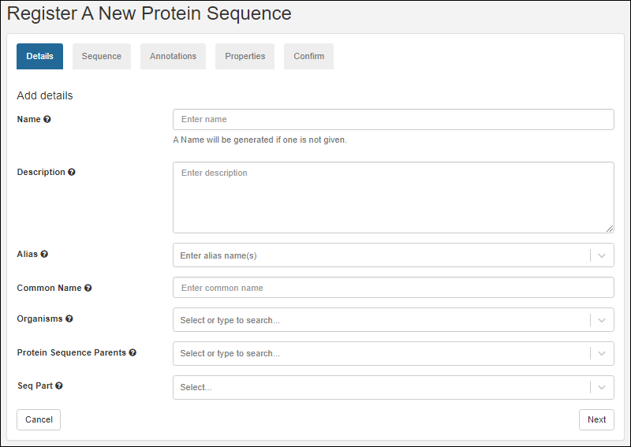Open the Seq Part select dropdown

(602, 387)
